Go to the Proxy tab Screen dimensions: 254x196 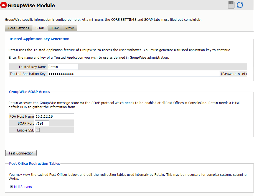pos(70,28)
